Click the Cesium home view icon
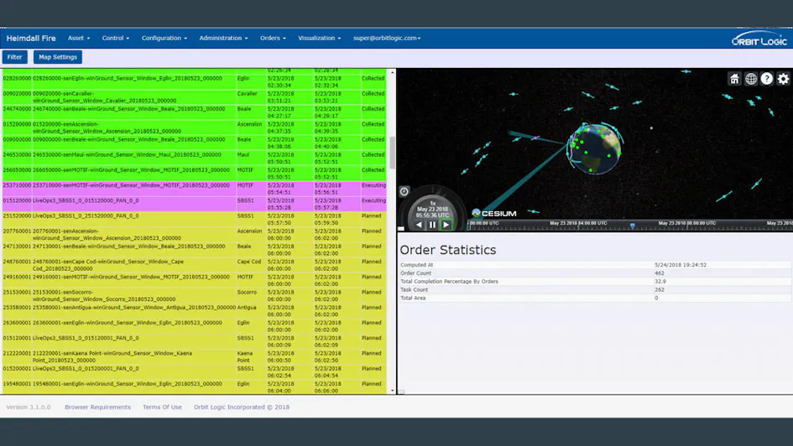793x446 pixels. (734, 78)
